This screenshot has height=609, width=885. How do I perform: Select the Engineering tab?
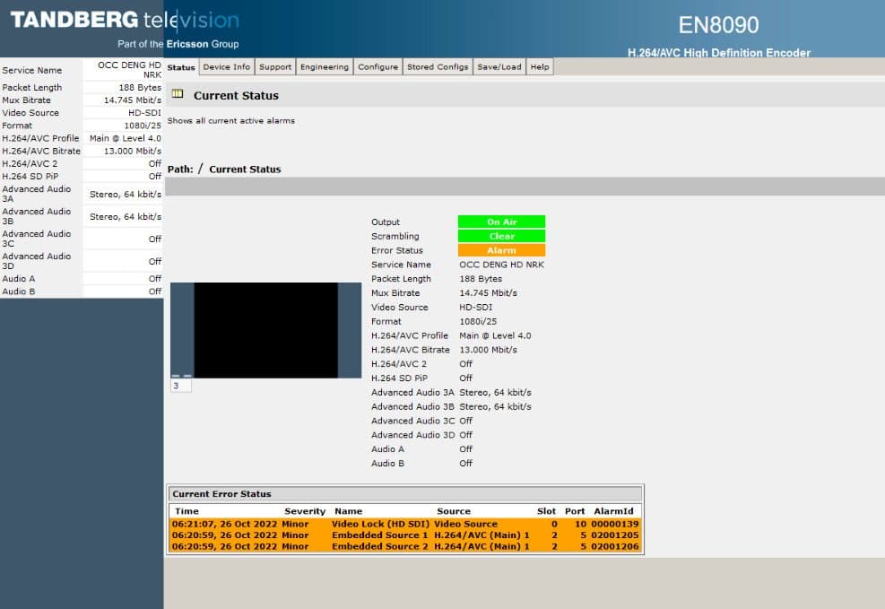324,65
